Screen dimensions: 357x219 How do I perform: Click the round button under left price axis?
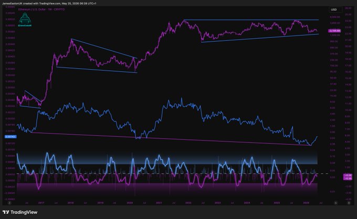(x=9, y=203)
